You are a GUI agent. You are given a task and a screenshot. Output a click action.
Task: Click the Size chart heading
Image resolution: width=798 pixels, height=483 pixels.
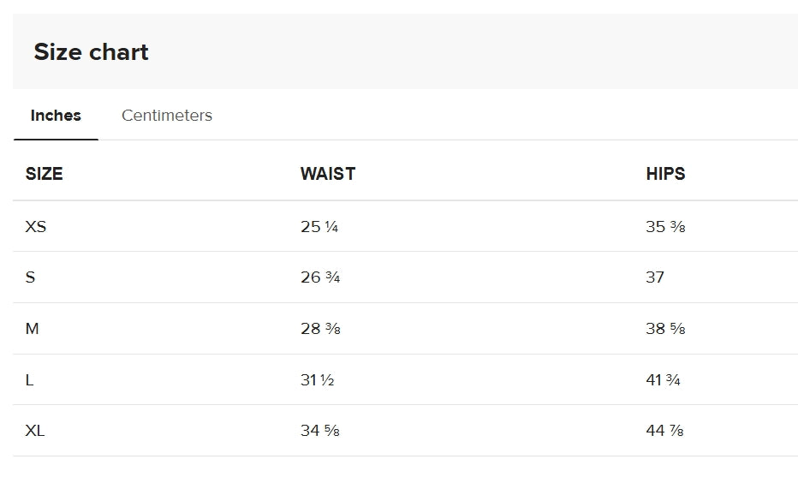pyautogui.click(x=91, y=52)
